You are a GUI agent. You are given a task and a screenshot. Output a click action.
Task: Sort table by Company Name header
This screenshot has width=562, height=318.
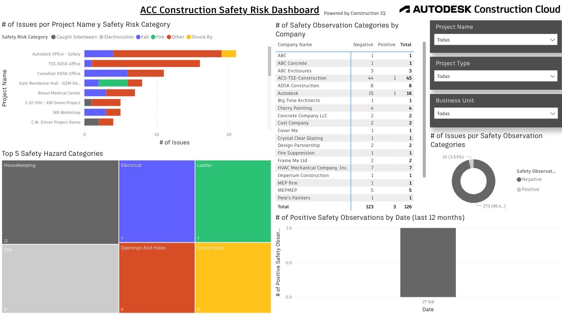click(x=295, y=45)
